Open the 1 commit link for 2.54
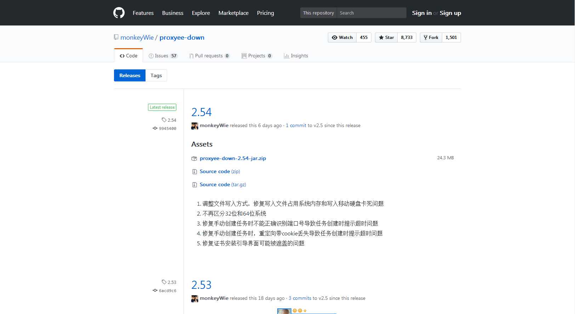Screen dimensions: 575x314 coord(296,125)
